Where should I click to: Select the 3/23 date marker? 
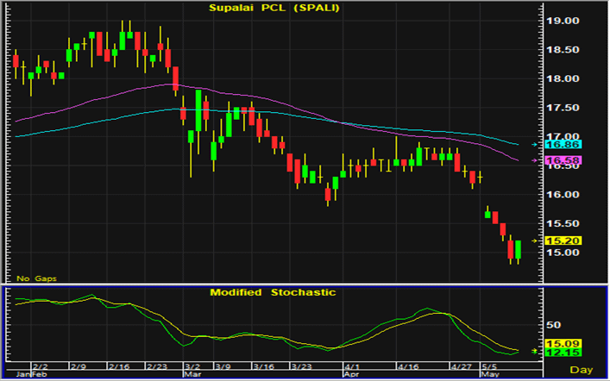[301, 366]
